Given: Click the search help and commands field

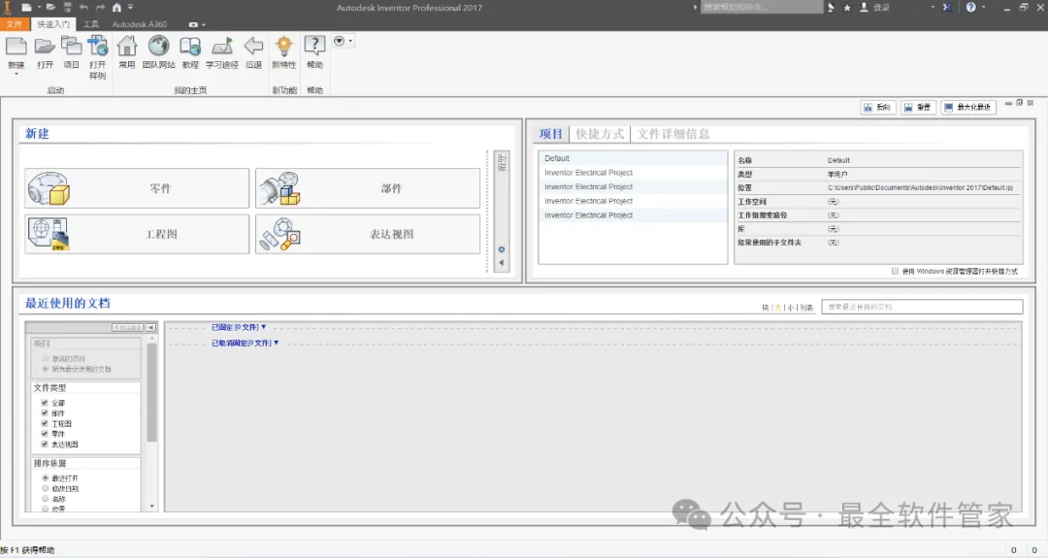Looking at the screenshot, I should (x=762, y=8).
